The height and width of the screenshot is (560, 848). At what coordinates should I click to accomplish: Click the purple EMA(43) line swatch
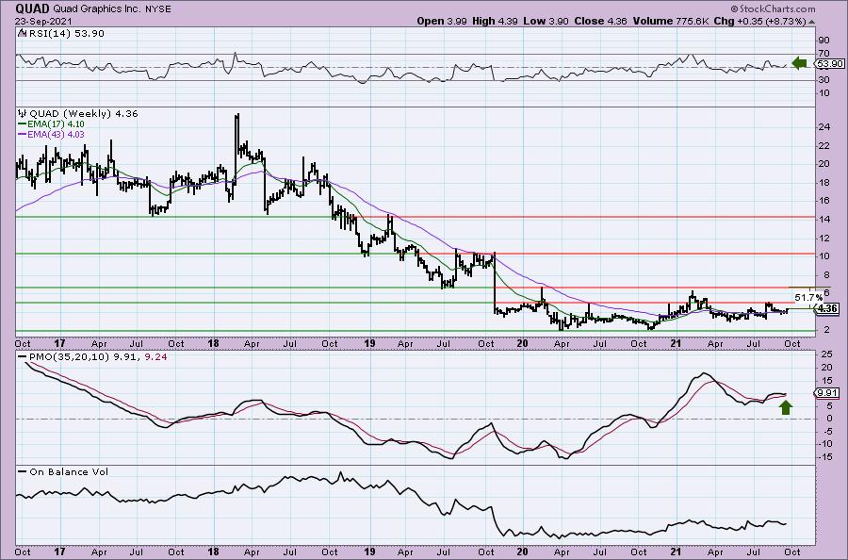click(22, 134)
